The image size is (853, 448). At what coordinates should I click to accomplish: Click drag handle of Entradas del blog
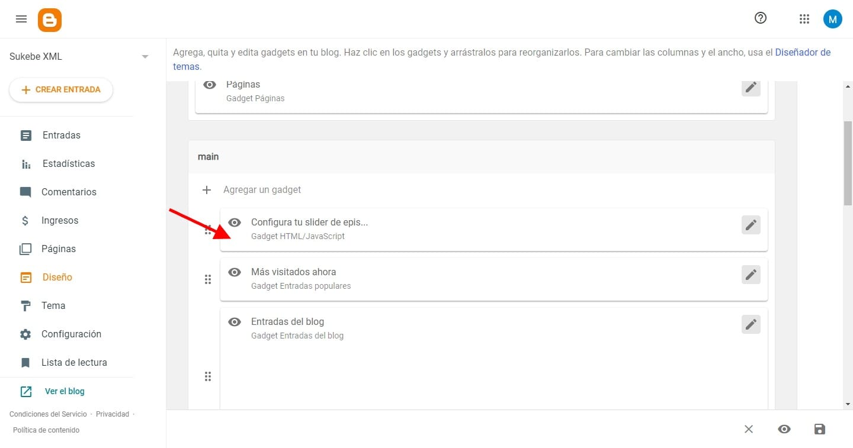[x=208, y=376]
